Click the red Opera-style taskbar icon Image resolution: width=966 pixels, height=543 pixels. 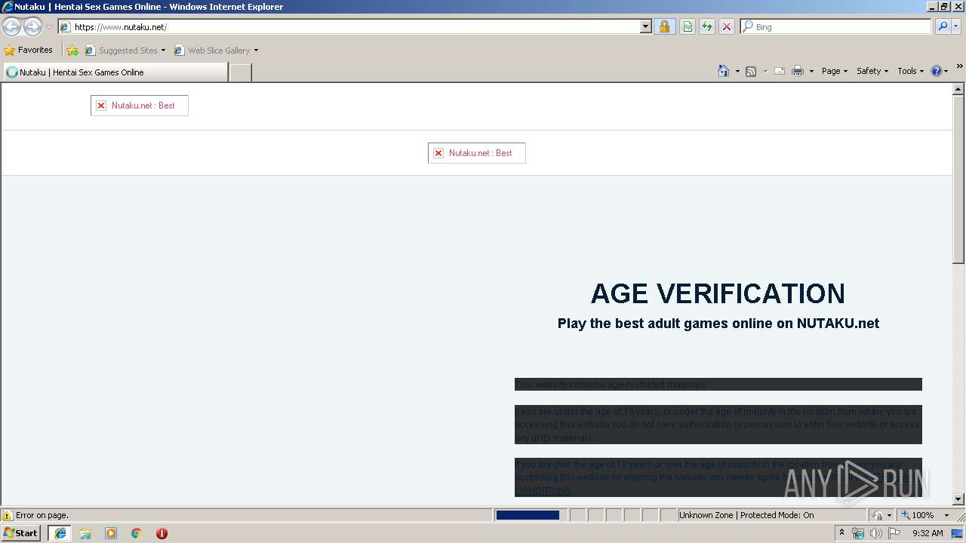[x=162, y=533]
